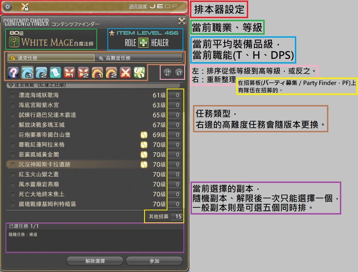The image size is (358, 272).
Task: Click the 死亡大地終末焦土 duty name
Action: click(x=41, y=194)
